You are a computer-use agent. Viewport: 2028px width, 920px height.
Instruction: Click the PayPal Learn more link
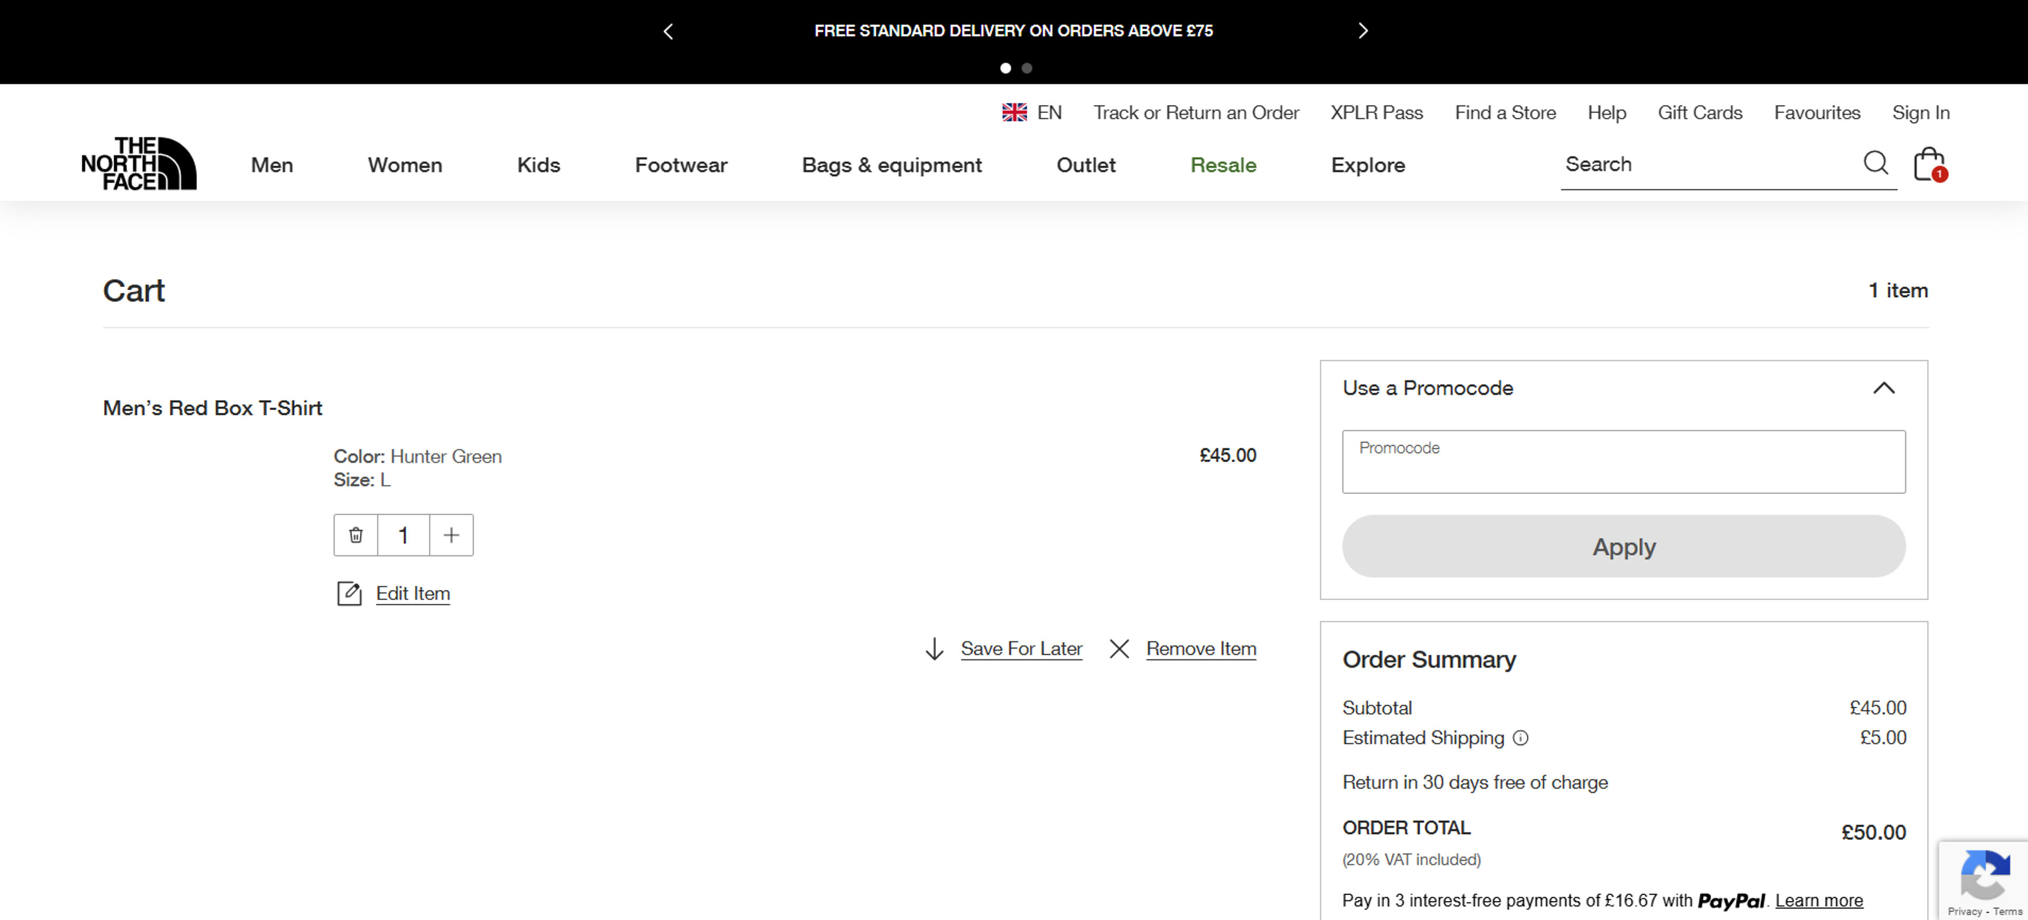1818,900
